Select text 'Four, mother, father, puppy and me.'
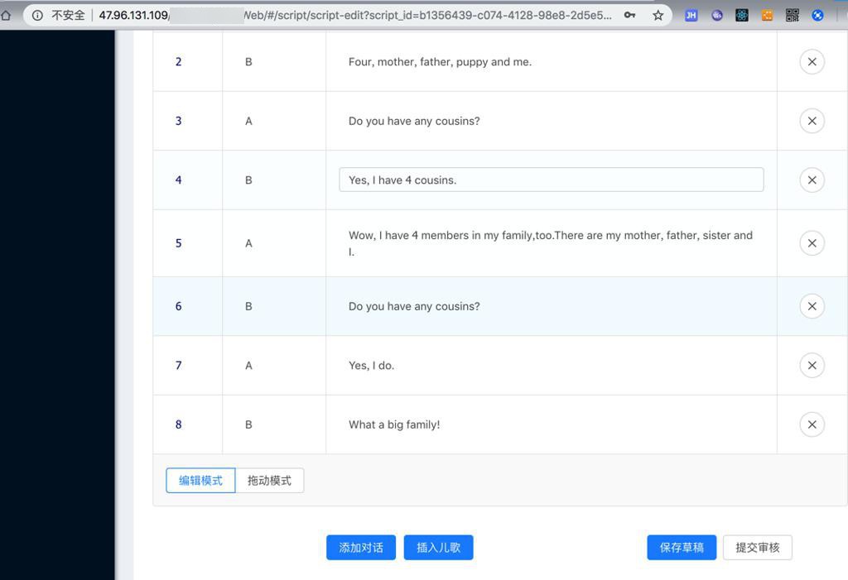848x580 pixels. tap(440, 62)
